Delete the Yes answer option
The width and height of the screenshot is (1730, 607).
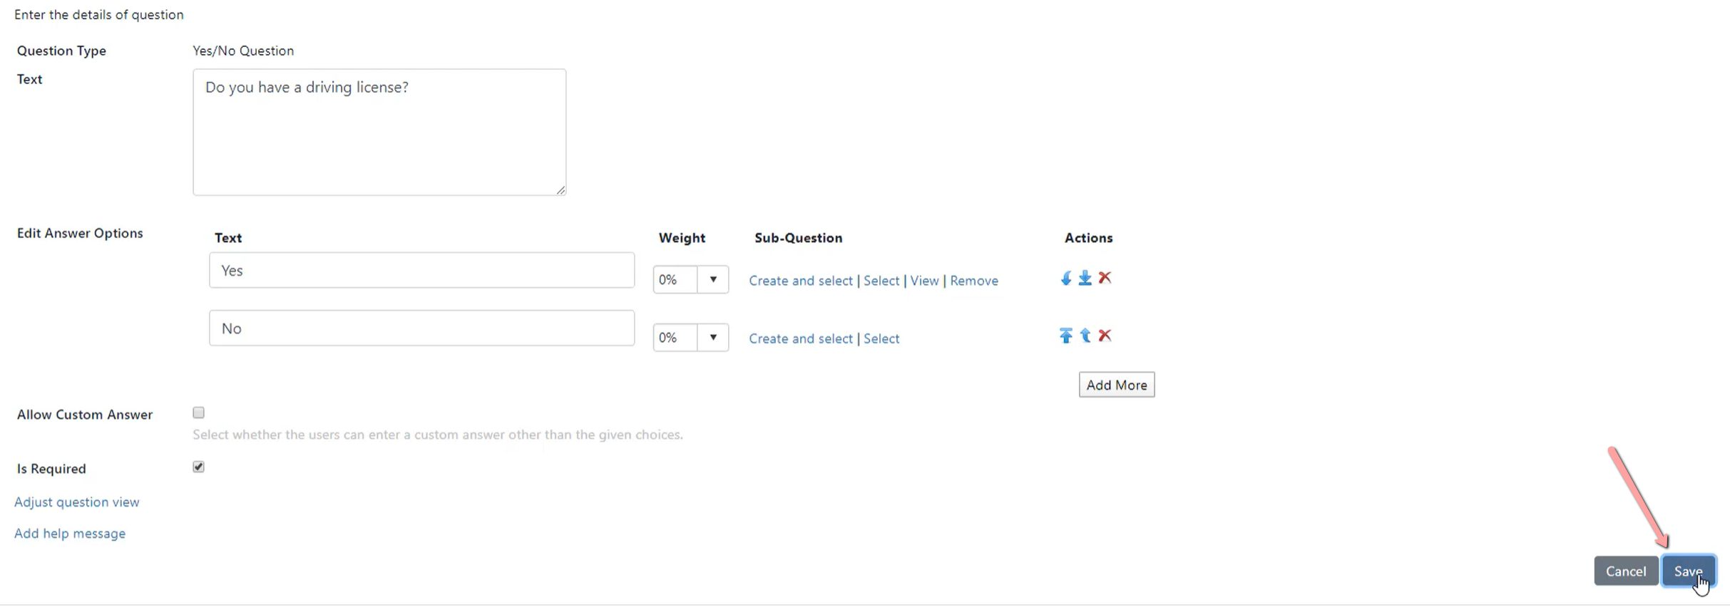(x=1105, y=278)
